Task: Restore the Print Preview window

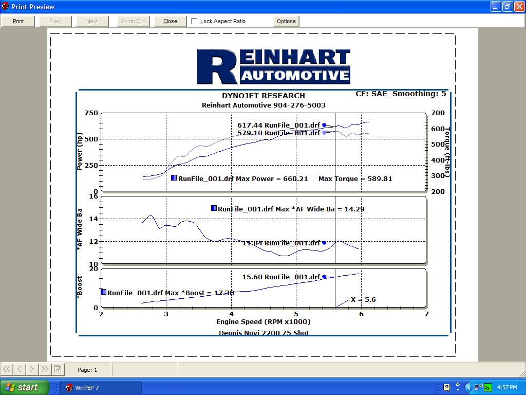Action: pos(507,6)
